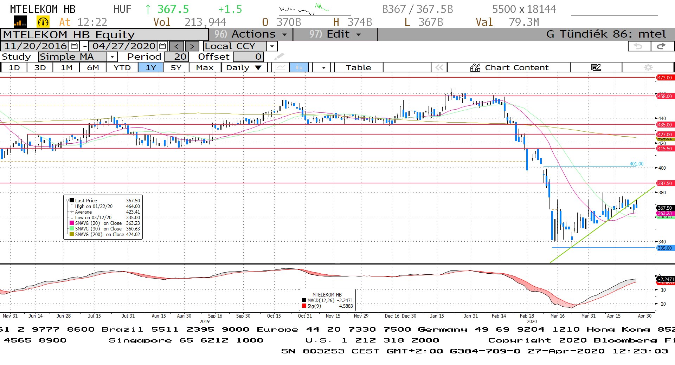
Task: Click the 415.50 price level label
Action: [665, 149]
